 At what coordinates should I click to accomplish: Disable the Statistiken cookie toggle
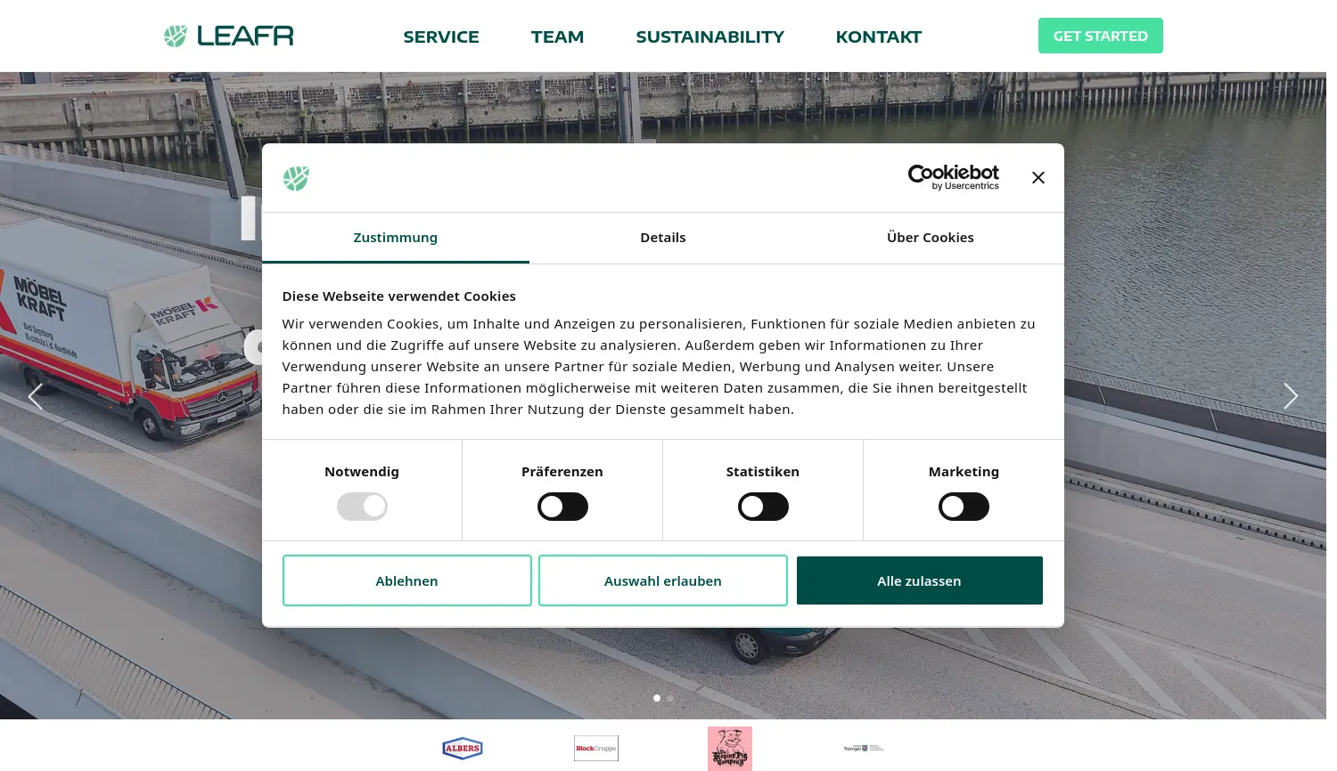[x=763, y=506]
